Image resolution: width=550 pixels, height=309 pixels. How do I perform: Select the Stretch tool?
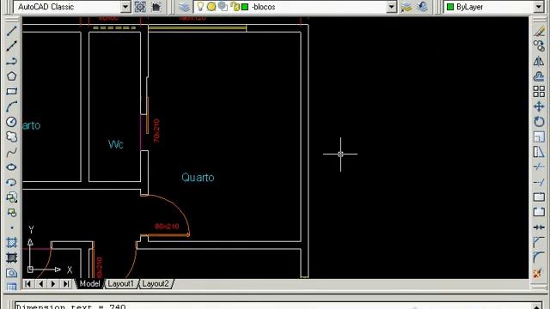pos(539,152)
